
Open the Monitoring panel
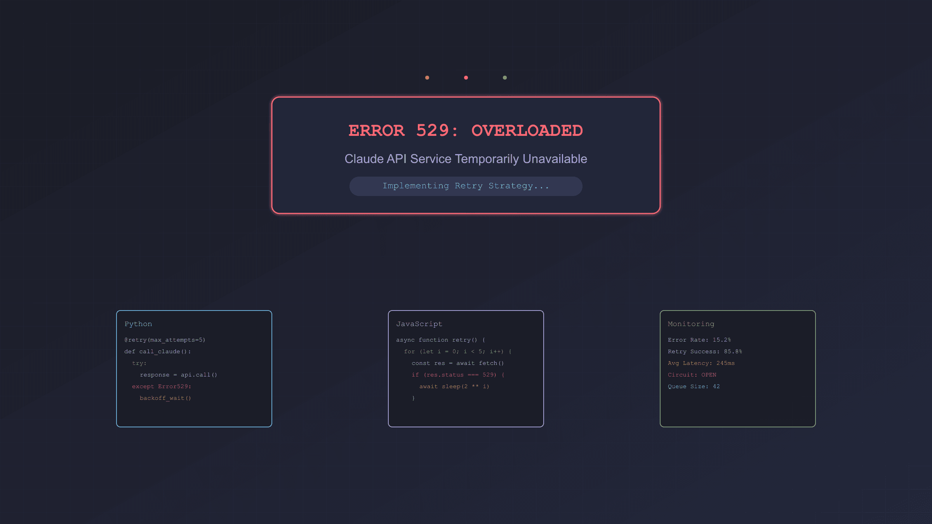click(x=738, y=368)
